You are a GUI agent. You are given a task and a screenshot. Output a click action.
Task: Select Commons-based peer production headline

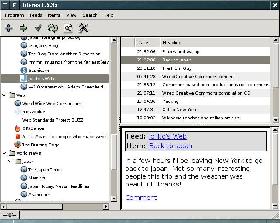click(195, 85)
